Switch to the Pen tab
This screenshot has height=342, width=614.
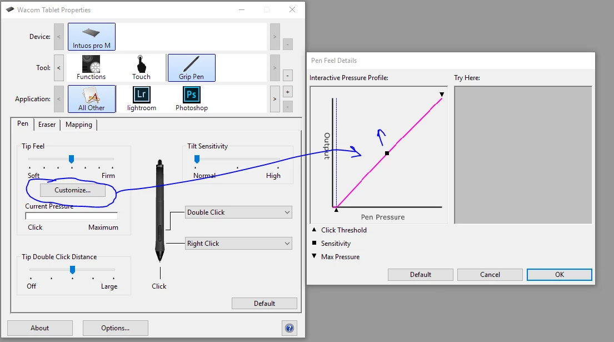tap(23, 123)
